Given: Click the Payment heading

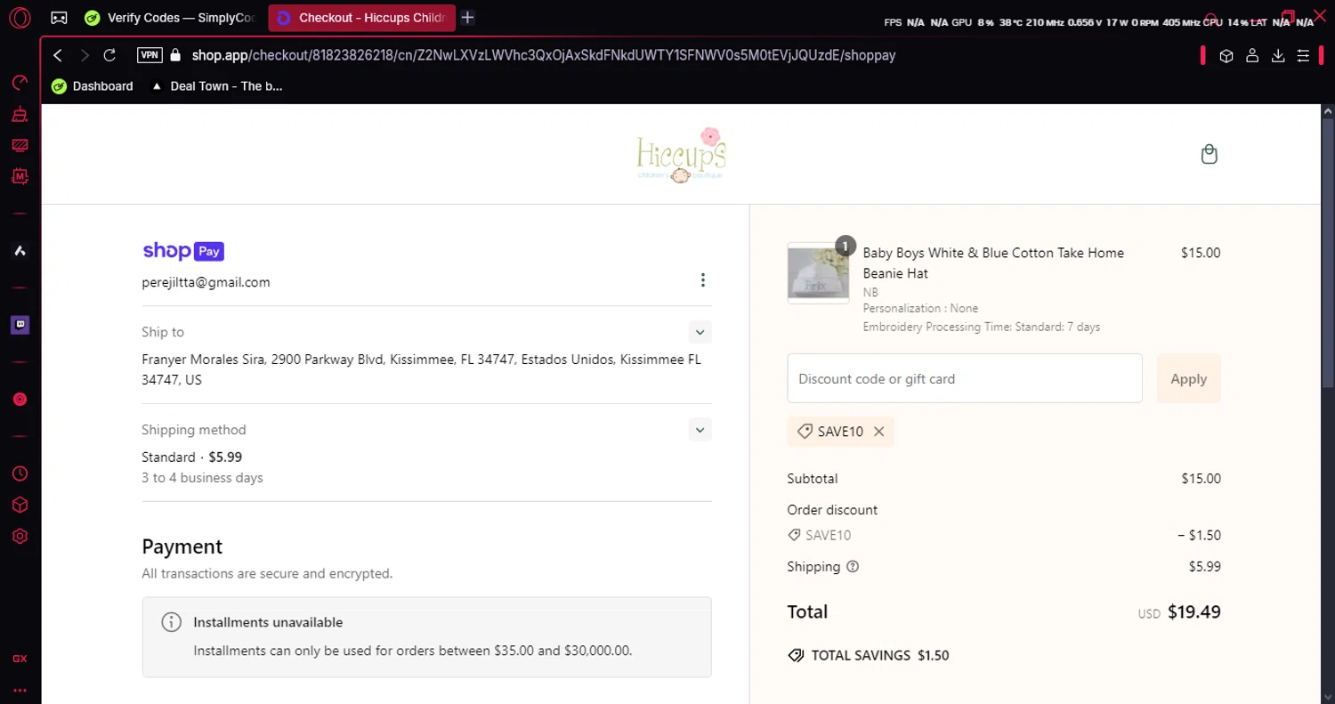Looking at the screenshot, I should [x=182, y=546].
